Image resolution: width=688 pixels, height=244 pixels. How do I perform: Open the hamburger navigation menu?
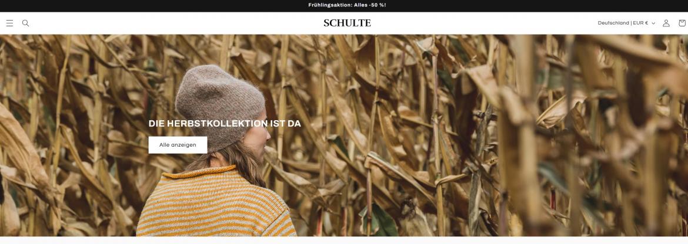click(9, 23)
